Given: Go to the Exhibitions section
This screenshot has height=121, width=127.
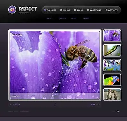Looking at the screenshot, I should coord(95,10).
